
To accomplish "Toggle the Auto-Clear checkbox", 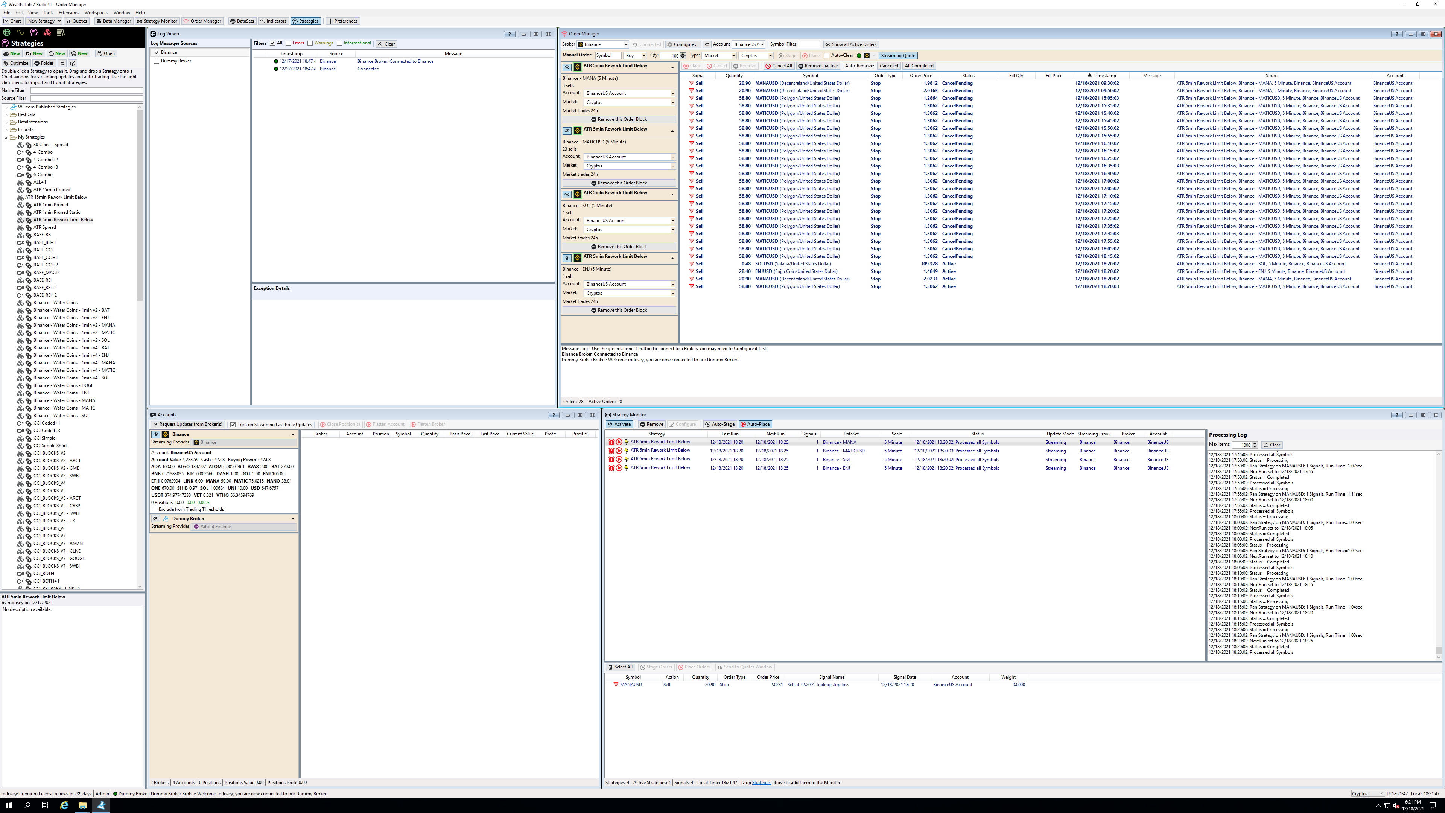I will point(826,56).
